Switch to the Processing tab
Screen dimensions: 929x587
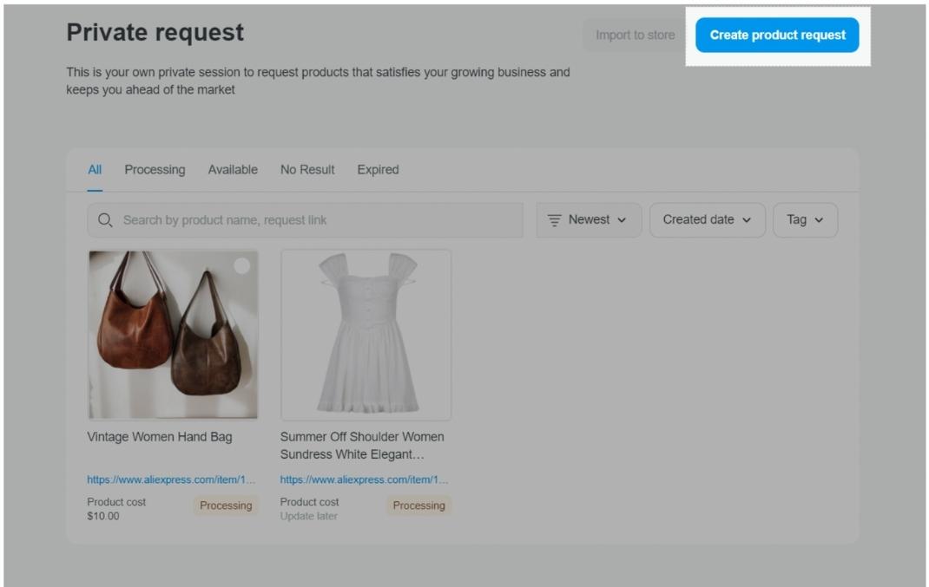[x=155, y=169]
